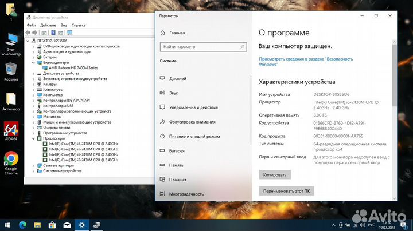Expand Сетевые адаптеры node

(33, 166)
